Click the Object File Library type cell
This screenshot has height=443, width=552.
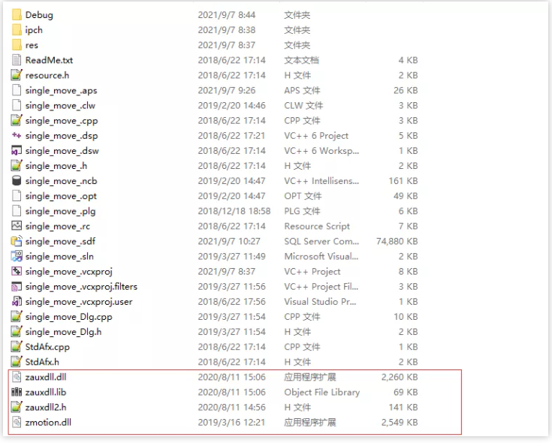[x=321, y=393]
